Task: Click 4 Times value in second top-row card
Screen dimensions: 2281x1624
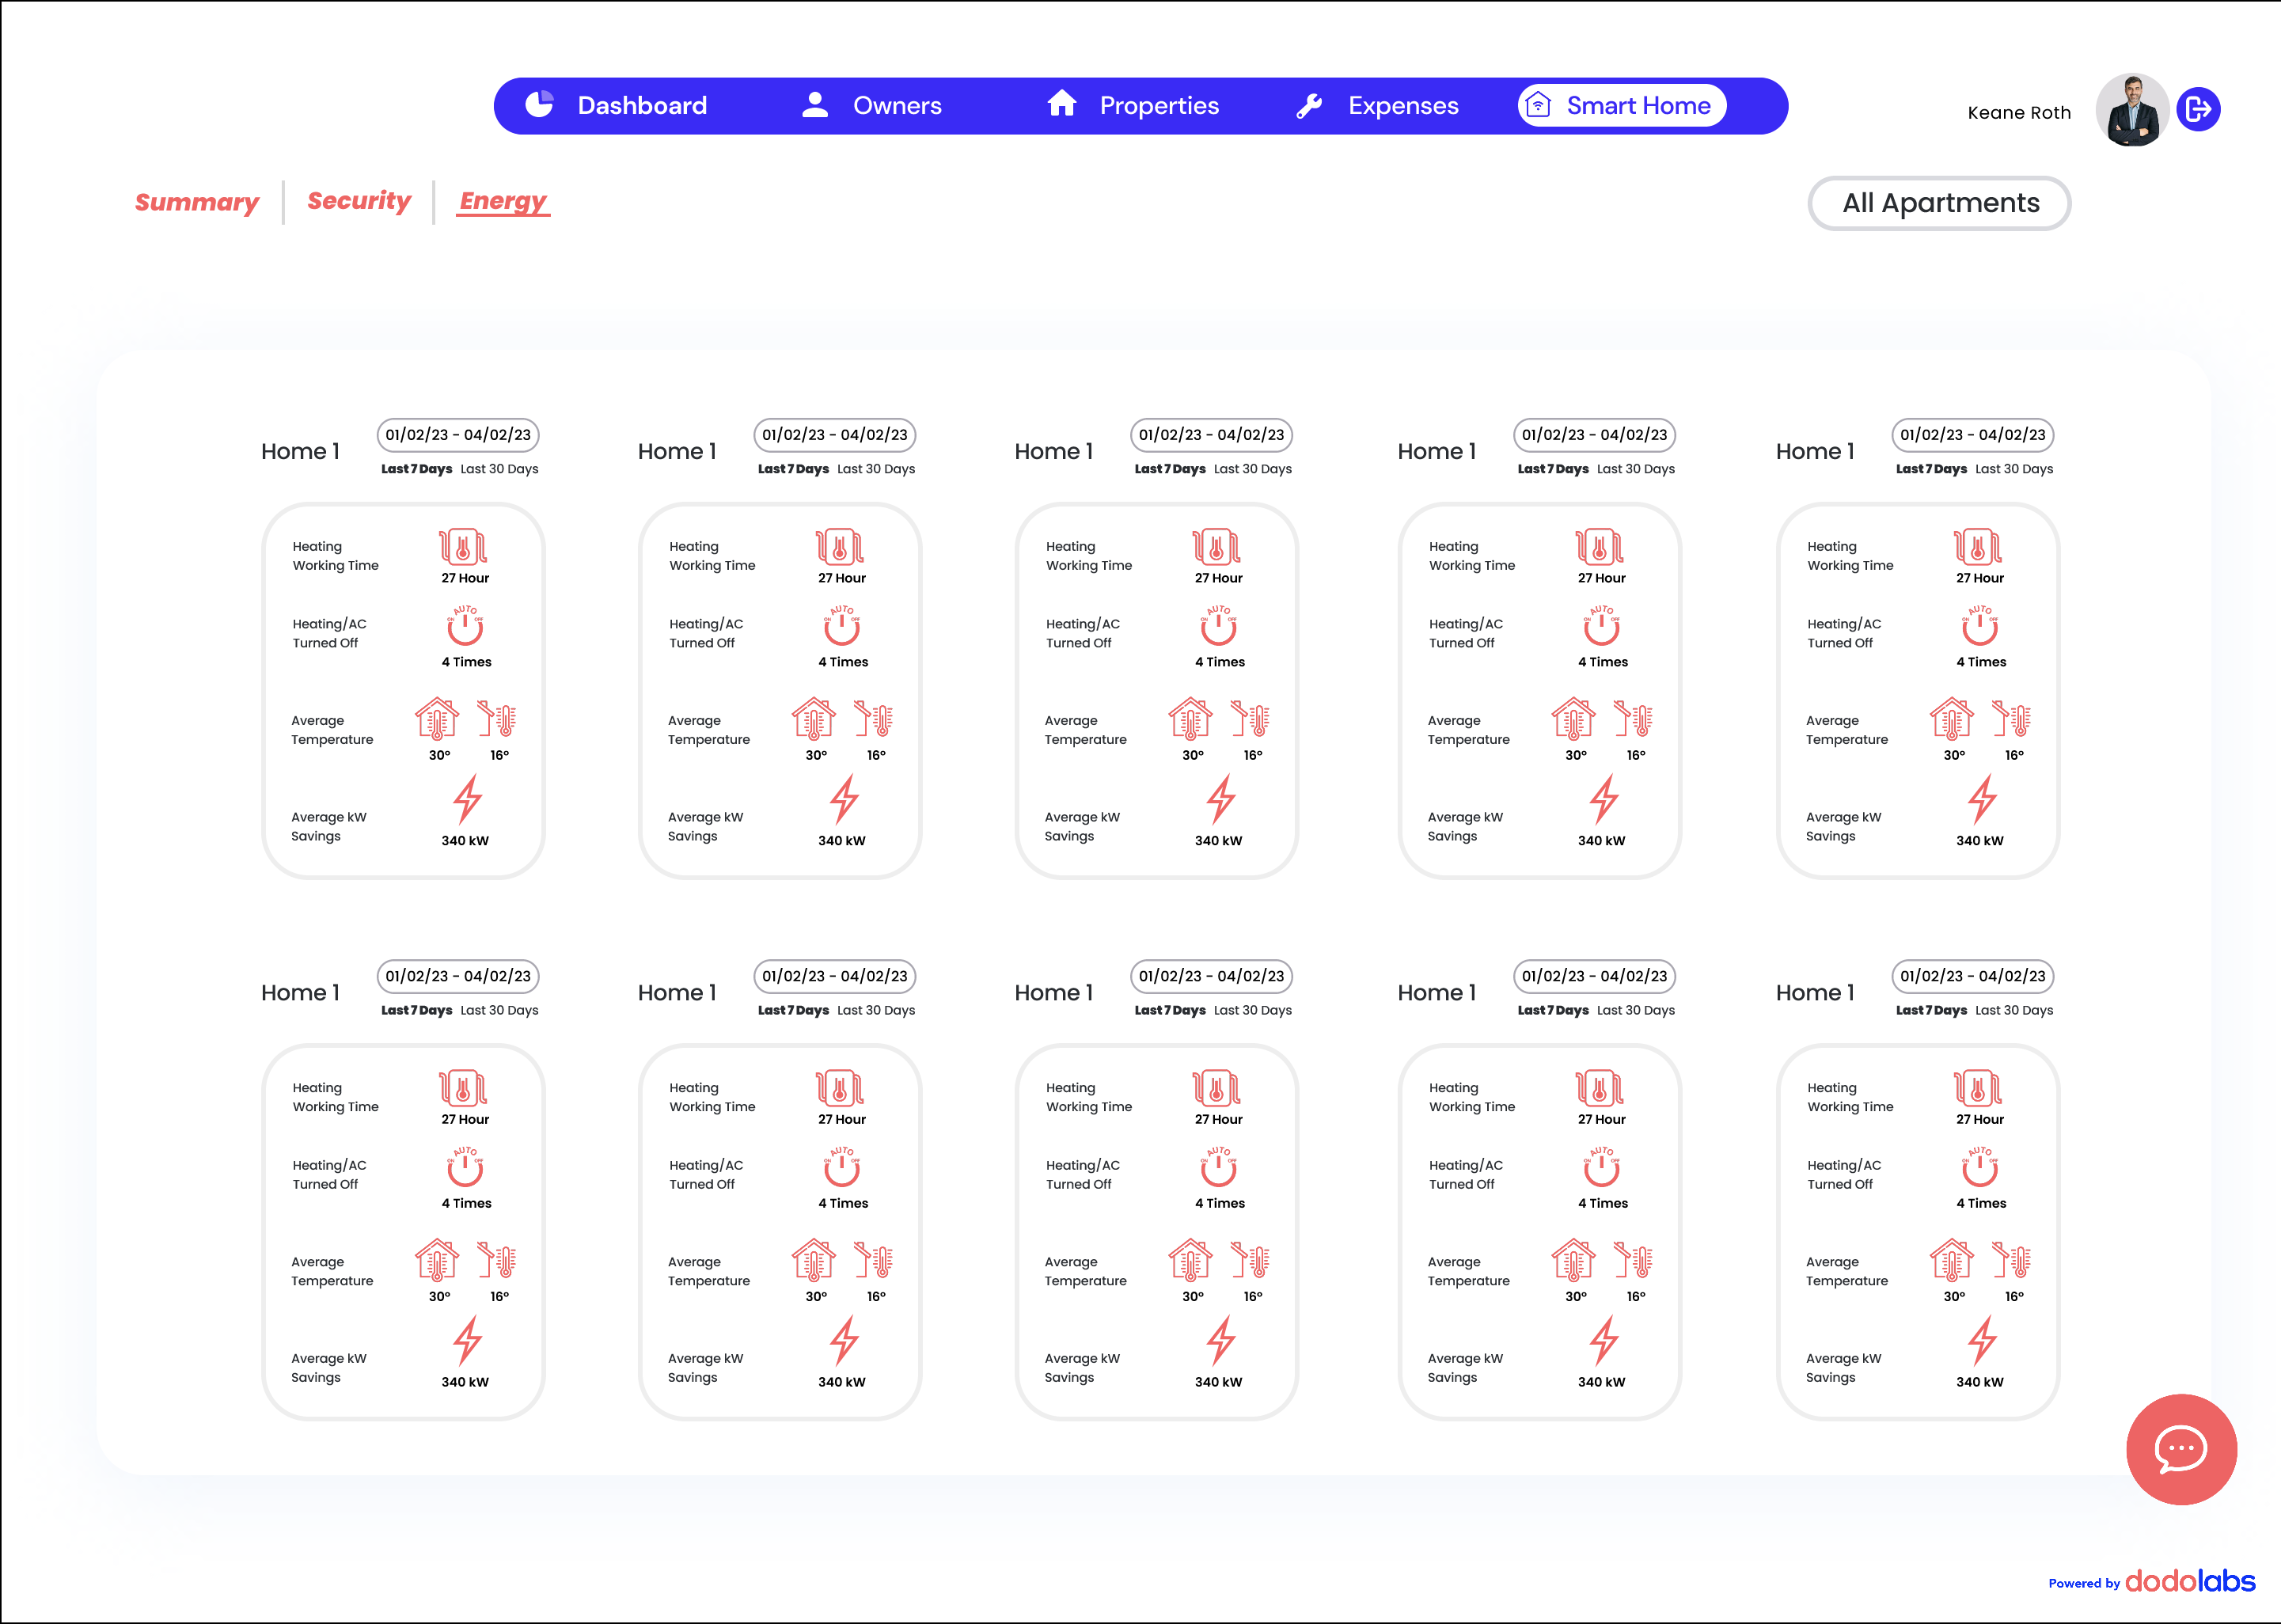Action: click(x=843, y=662)
